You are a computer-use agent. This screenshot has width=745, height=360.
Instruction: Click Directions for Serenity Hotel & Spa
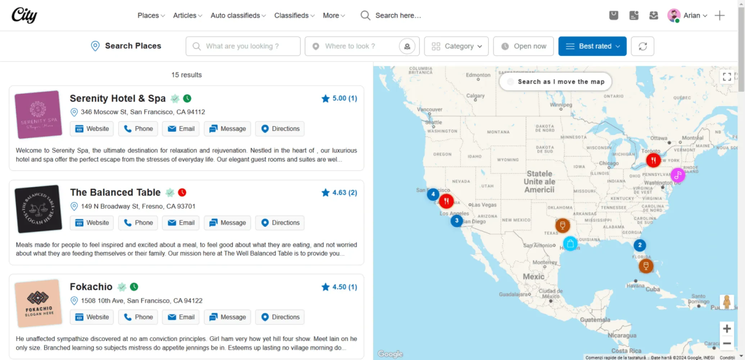click(280, 129)
